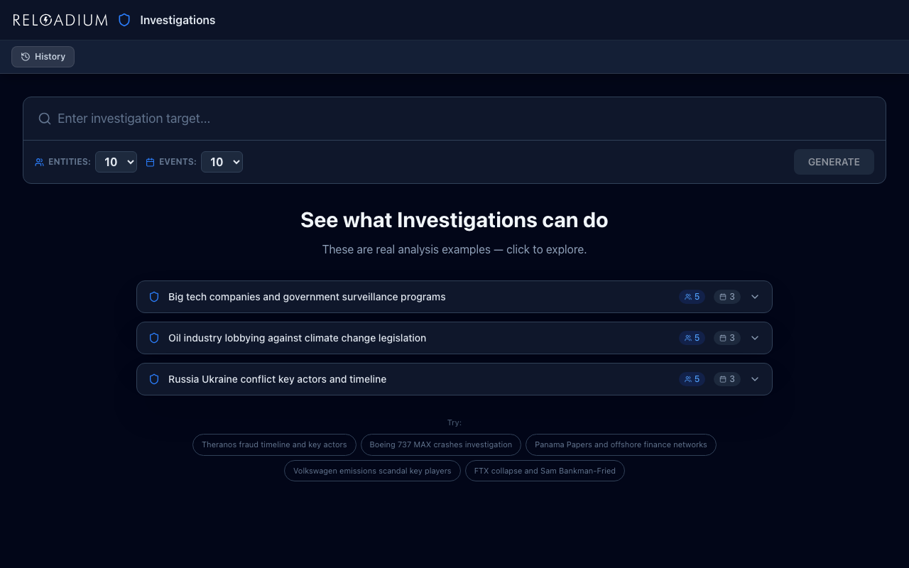Click the shield icon on the Big tech example
Image resolution: width=909 pixels, height=568 pixels.
click(x=154, y=297)
